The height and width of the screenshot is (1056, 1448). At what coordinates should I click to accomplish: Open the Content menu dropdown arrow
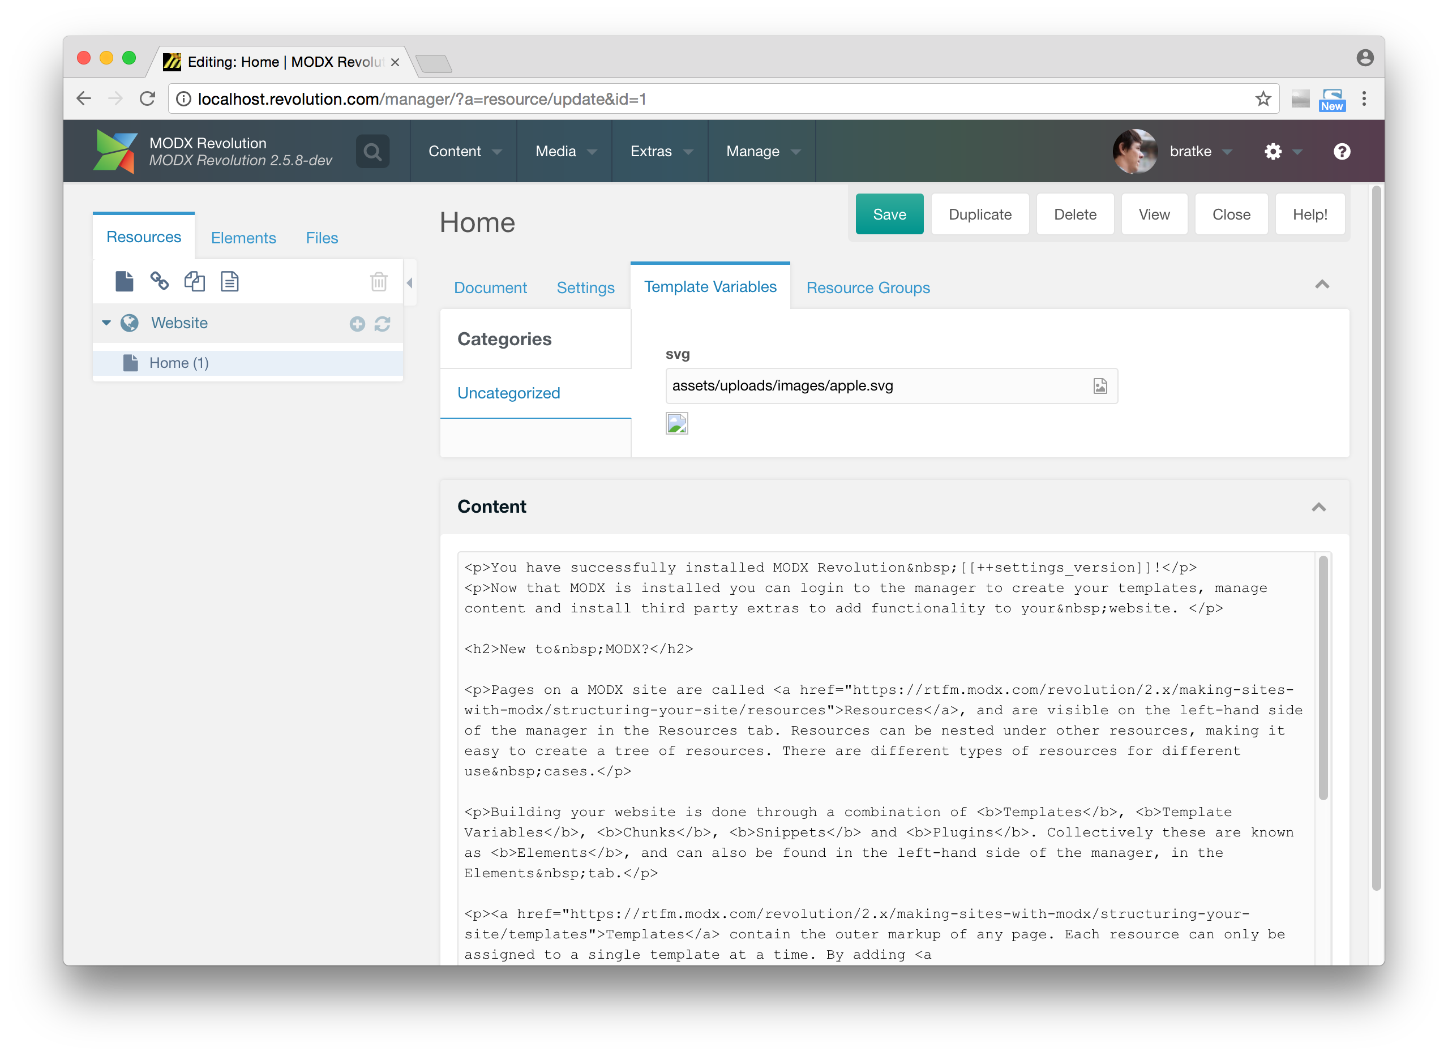pos(497,152)
